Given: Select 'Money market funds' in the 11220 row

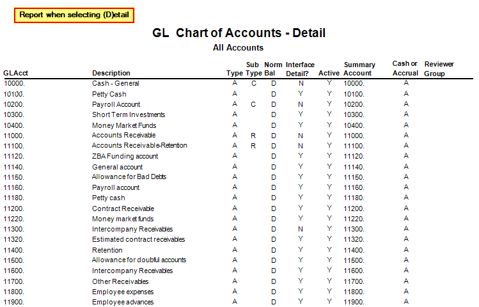Looking at the screenshot, I should point(123,219).
